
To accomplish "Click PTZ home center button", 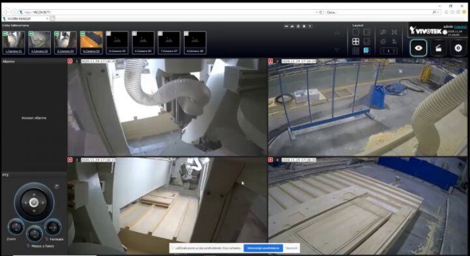I will [x=34, y=203].
